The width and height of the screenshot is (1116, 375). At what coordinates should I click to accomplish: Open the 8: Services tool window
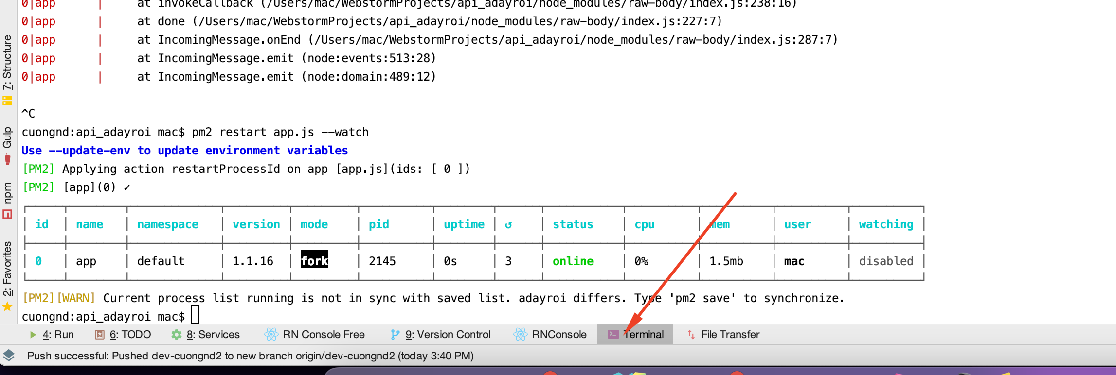pyautogui.click(x=206, y=334)
